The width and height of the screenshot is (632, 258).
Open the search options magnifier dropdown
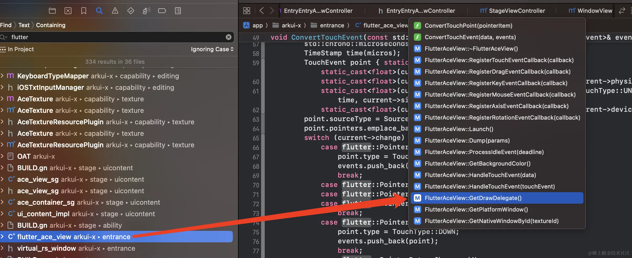click(x=4, y=37)
